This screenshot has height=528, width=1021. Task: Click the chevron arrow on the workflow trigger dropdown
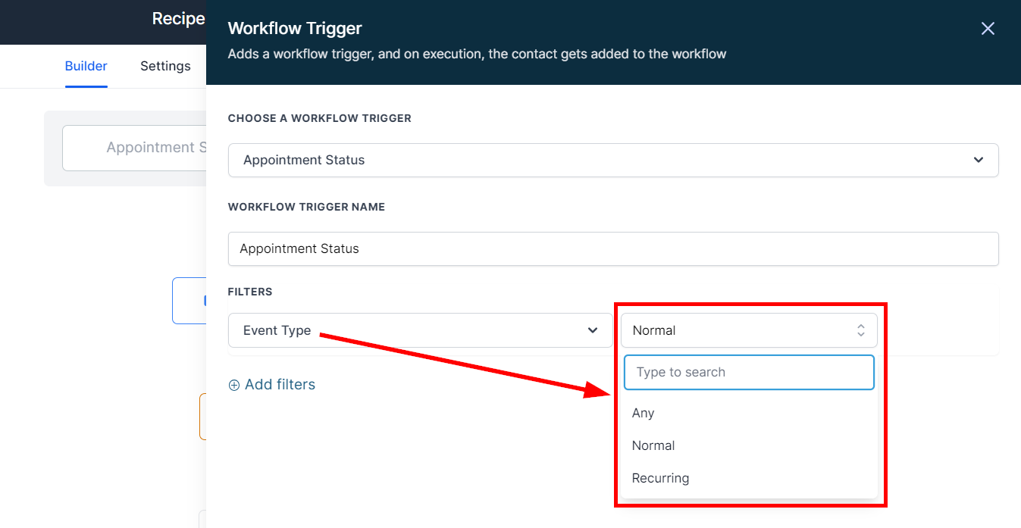coord(978,160)
